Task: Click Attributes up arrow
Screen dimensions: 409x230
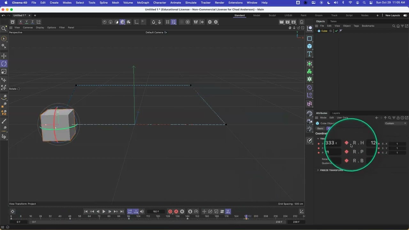Action: point(385,118)
